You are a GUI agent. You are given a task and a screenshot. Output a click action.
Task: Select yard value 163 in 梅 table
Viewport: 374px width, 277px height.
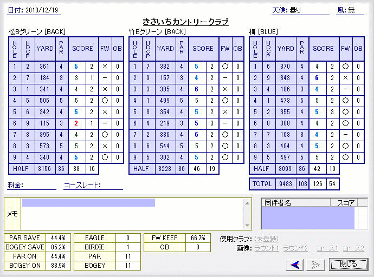(285, 135)
